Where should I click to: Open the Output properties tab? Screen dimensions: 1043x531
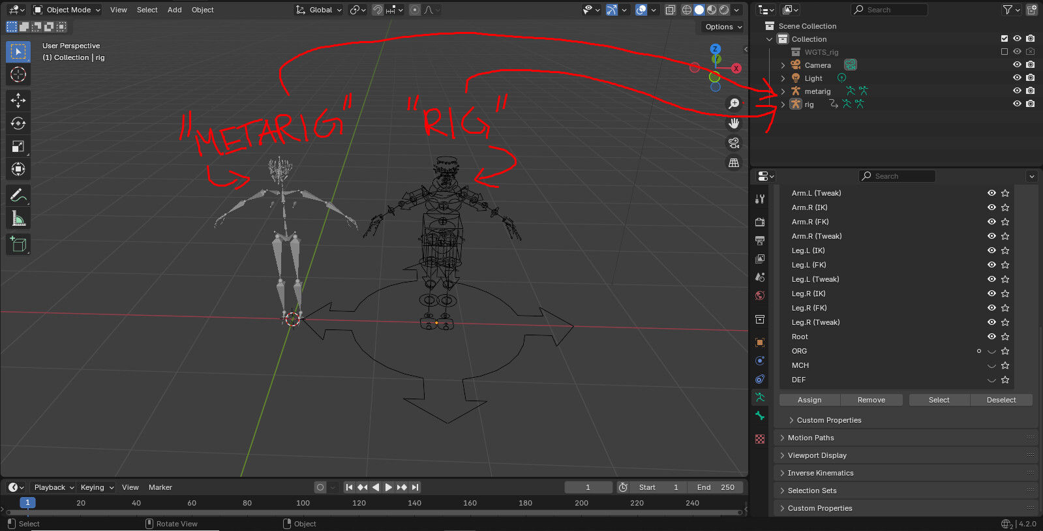(x=760, y=241)
